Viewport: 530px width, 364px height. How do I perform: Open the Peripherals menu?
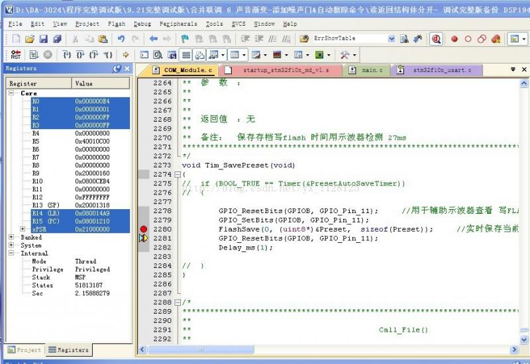[x=178, y=24]
